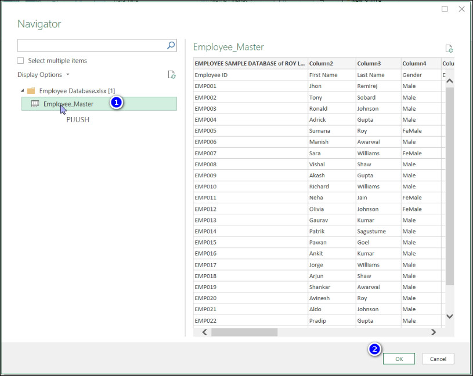Click the Employee Database.xlsx folder icon
Screen dimensions: 473x376
click(31, 90)
